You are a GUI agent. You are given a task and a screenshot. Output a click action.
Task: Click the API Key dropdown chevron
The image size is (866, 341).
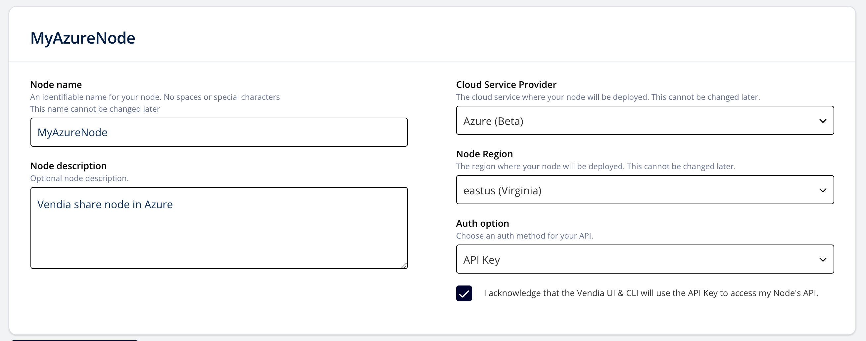point(823,260)
